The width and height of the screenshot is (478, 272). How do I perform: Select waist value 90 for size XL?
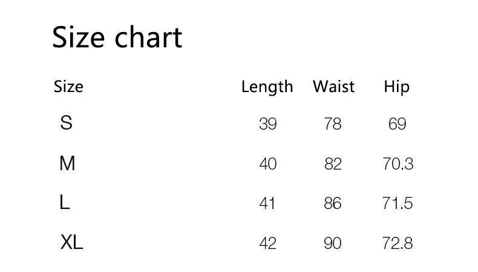click(x=333, y=244)
